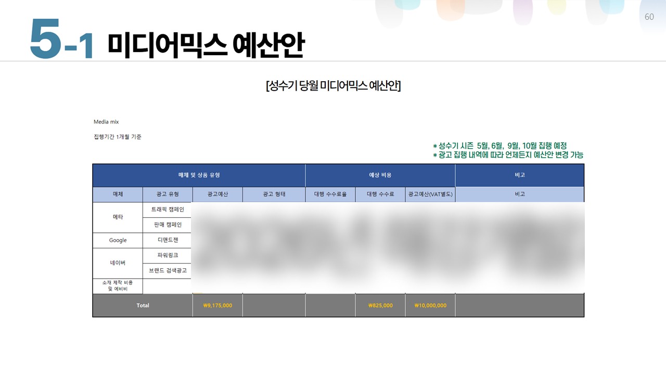The image size is (666, 375).
Task: Select the 매체 및 상품 유형 header cell
Action: click(x=199, y=175)
